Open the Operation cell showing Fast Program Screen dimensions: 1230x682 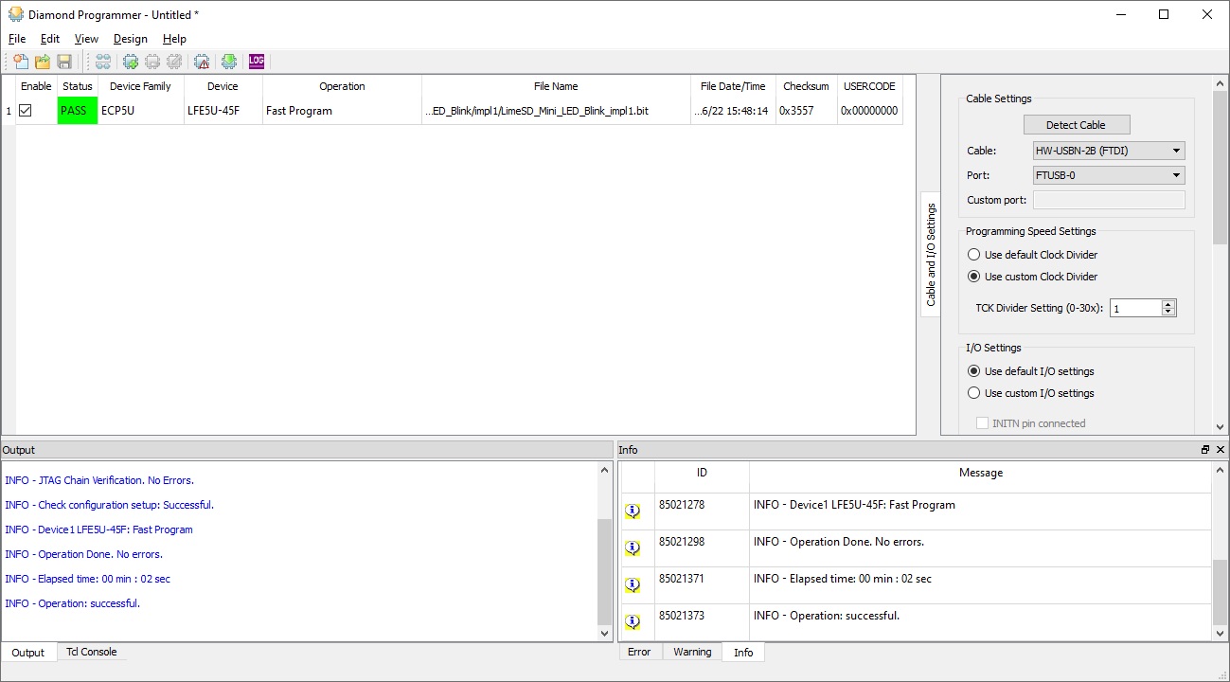pos(341,111)
